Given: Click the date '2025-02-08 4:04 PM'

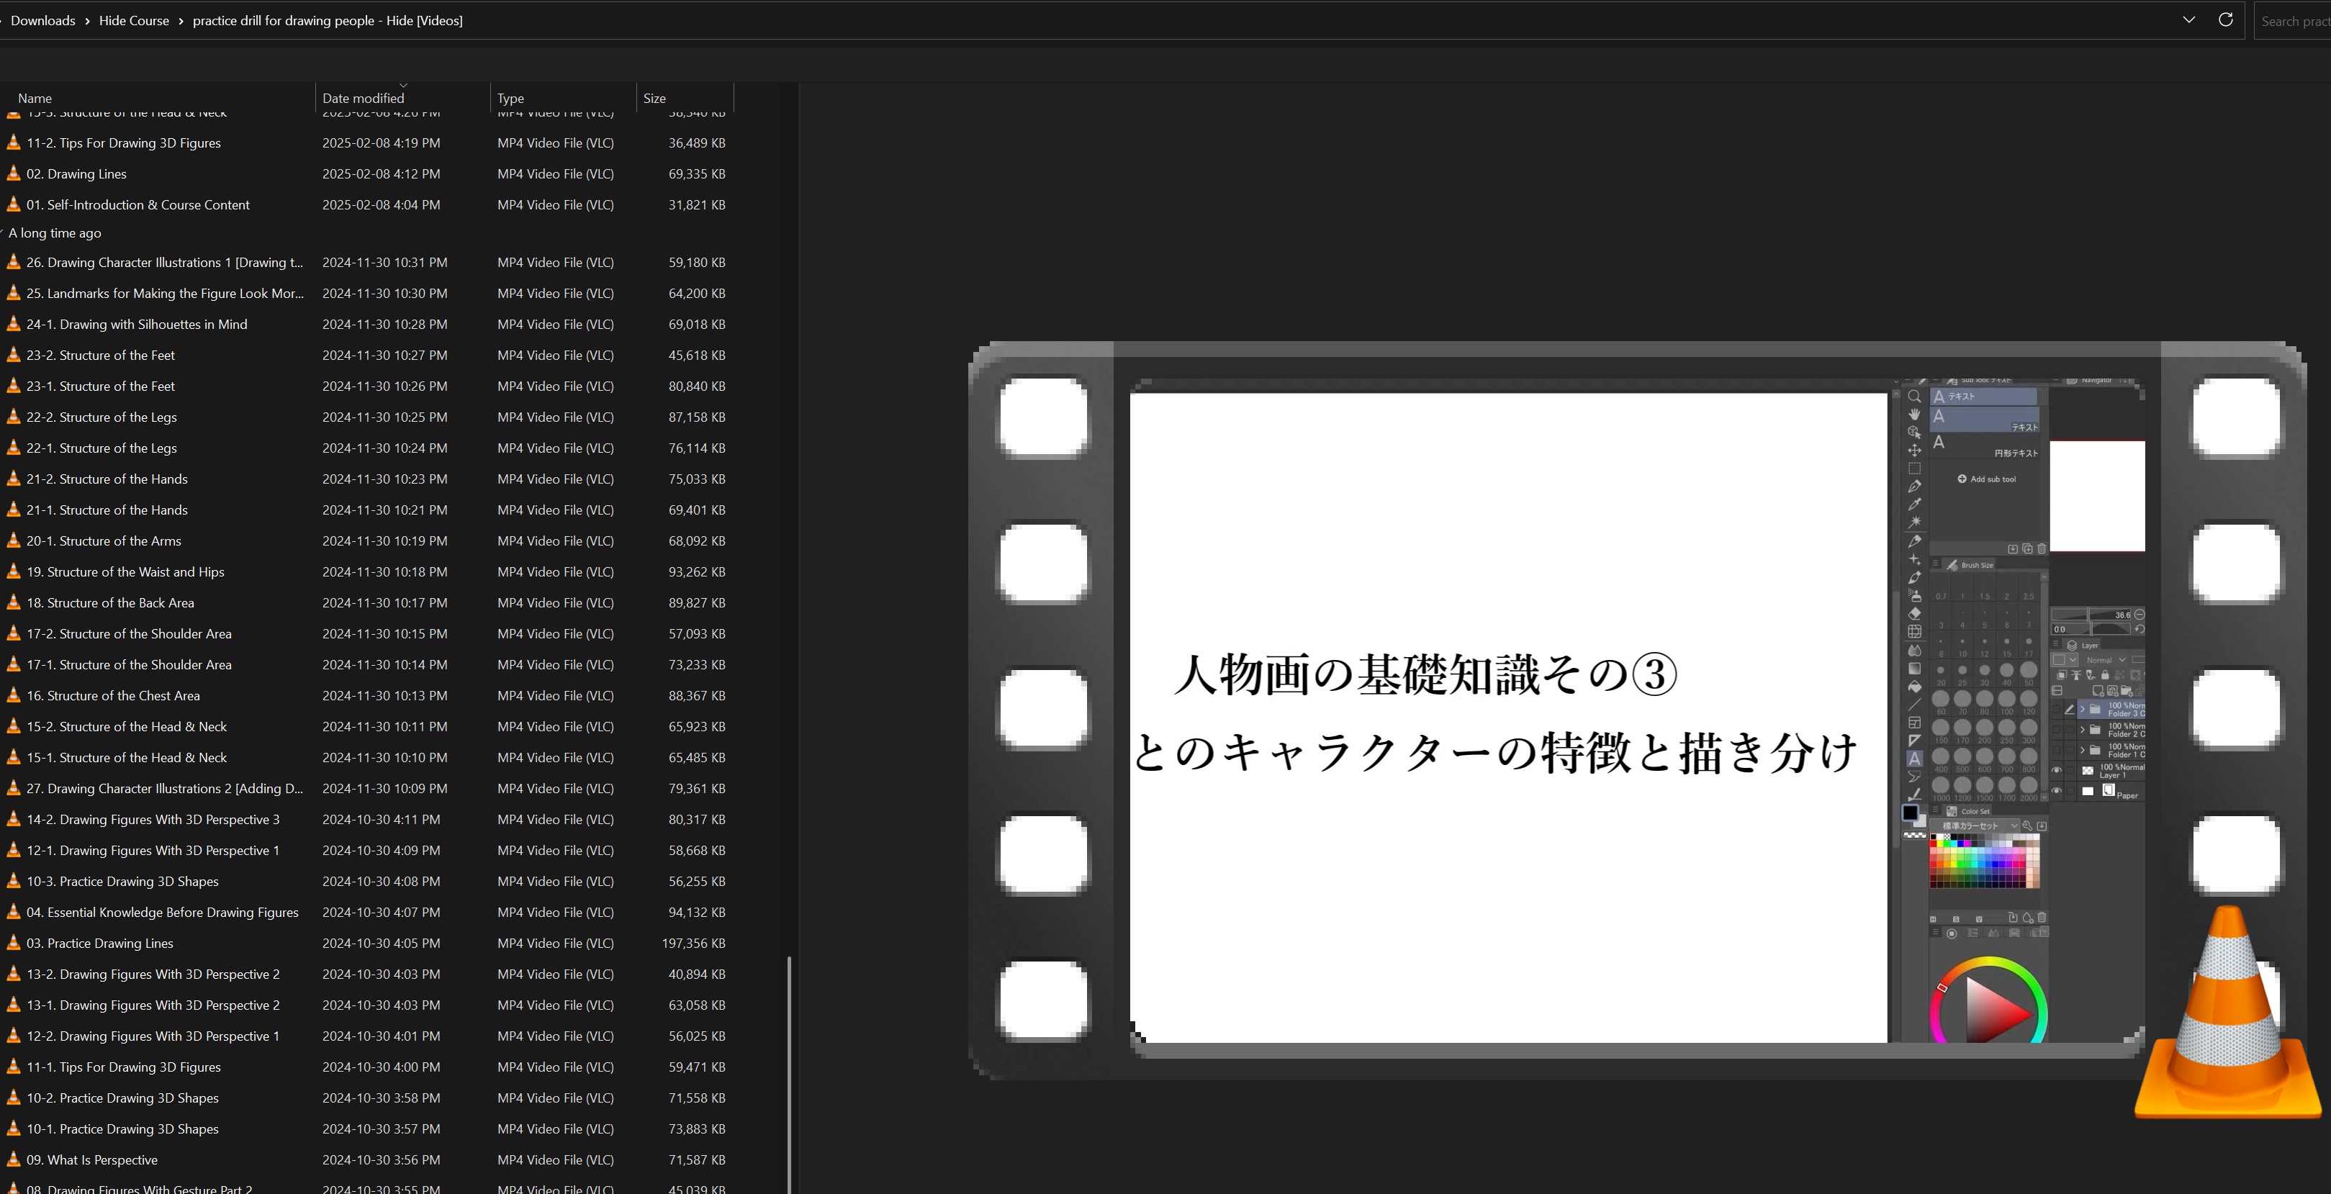Looking at the screenshot, I should [381, 204].
